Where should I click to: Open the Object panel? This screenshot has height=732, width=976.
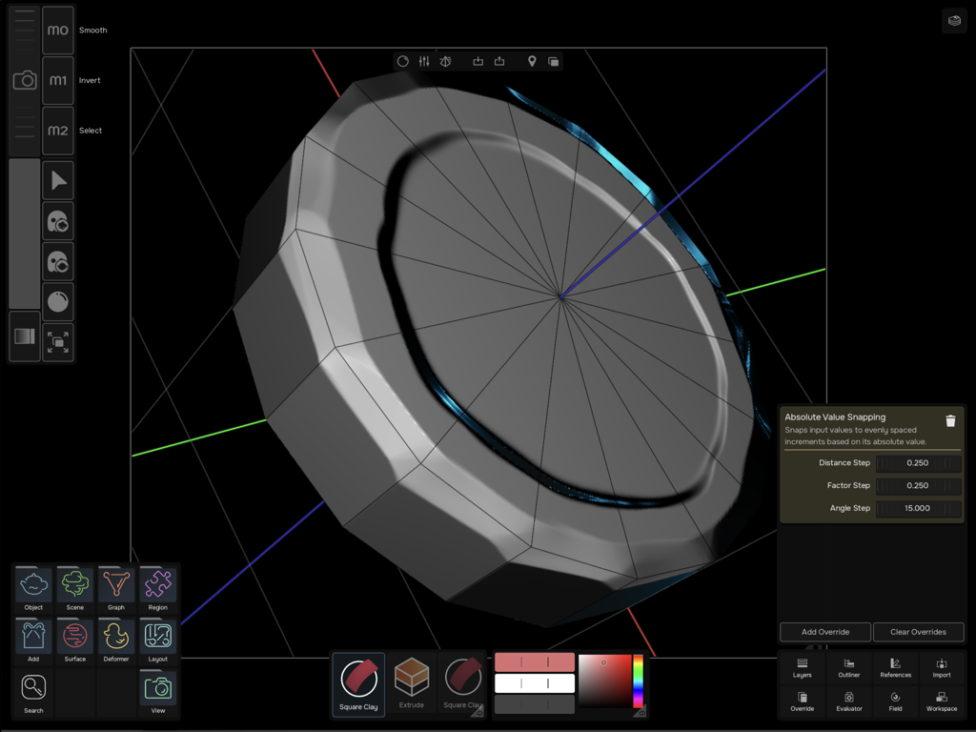click(x=32, y=588)
